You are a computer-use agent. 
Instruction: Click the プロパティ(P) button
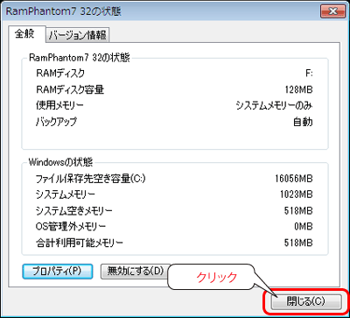tap(58, 271)
